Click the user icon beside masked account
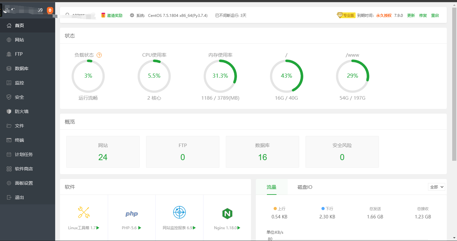Screen dimensions: 457x241 click(68, 15)
